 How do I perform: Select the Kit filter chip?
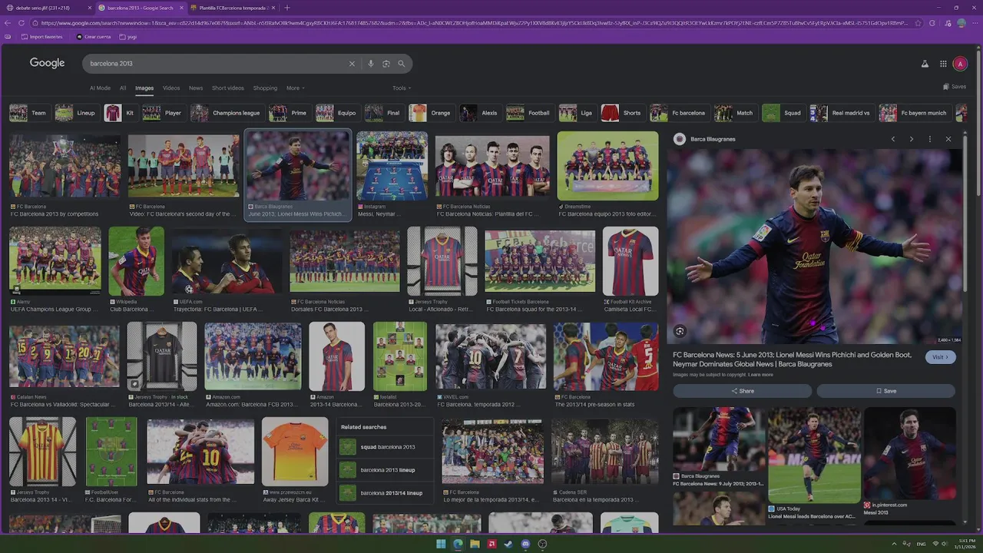[x=121, y=113]
